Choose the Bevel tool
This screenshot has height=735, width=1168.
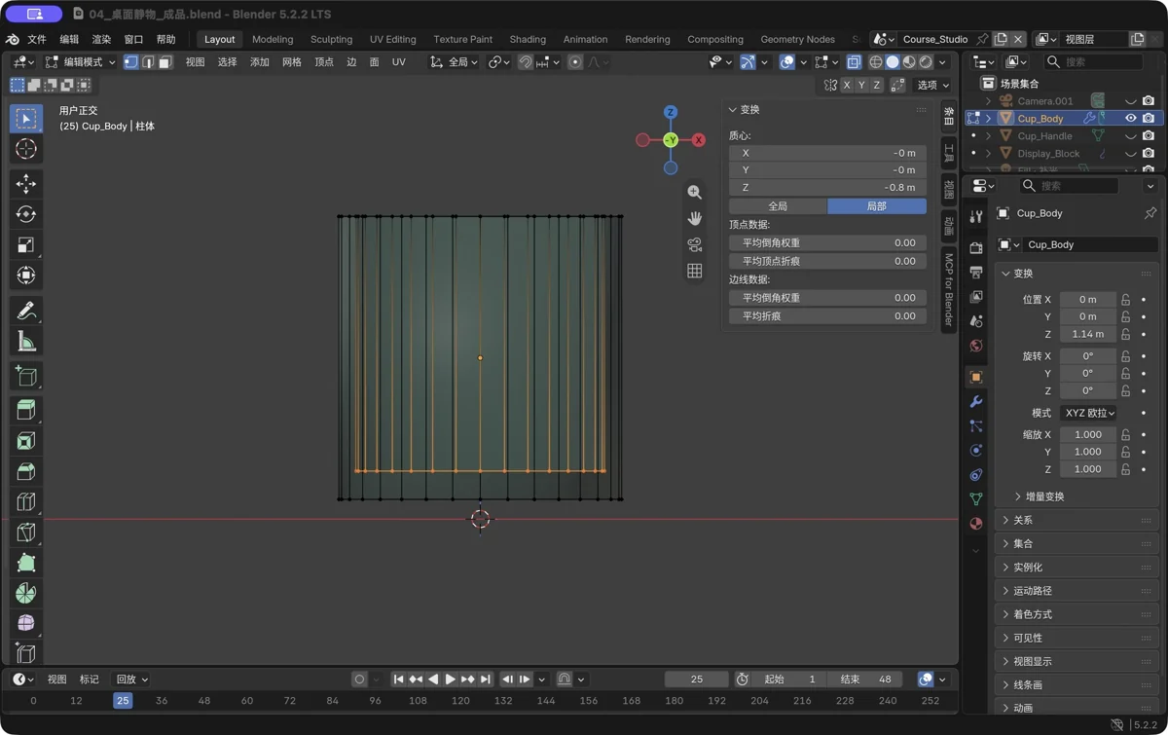tap(26, 472)
